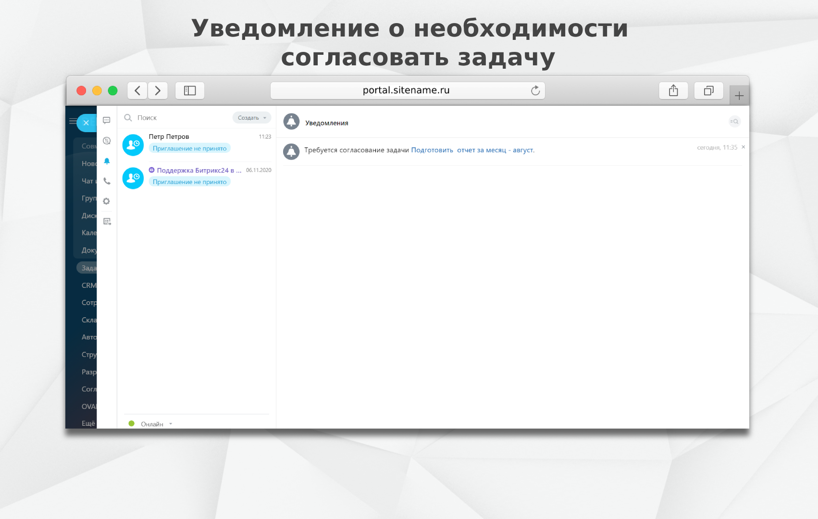Click the bell notifications icon in sidebar
This screenshot has height=519, width=818.
click(107, 161)
